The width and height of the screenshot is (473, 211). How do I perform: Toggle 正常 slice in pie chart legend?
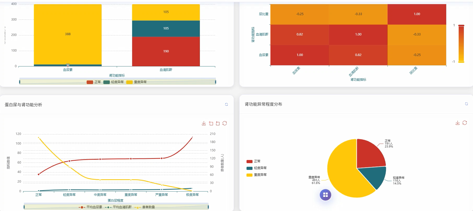(253, 162)
